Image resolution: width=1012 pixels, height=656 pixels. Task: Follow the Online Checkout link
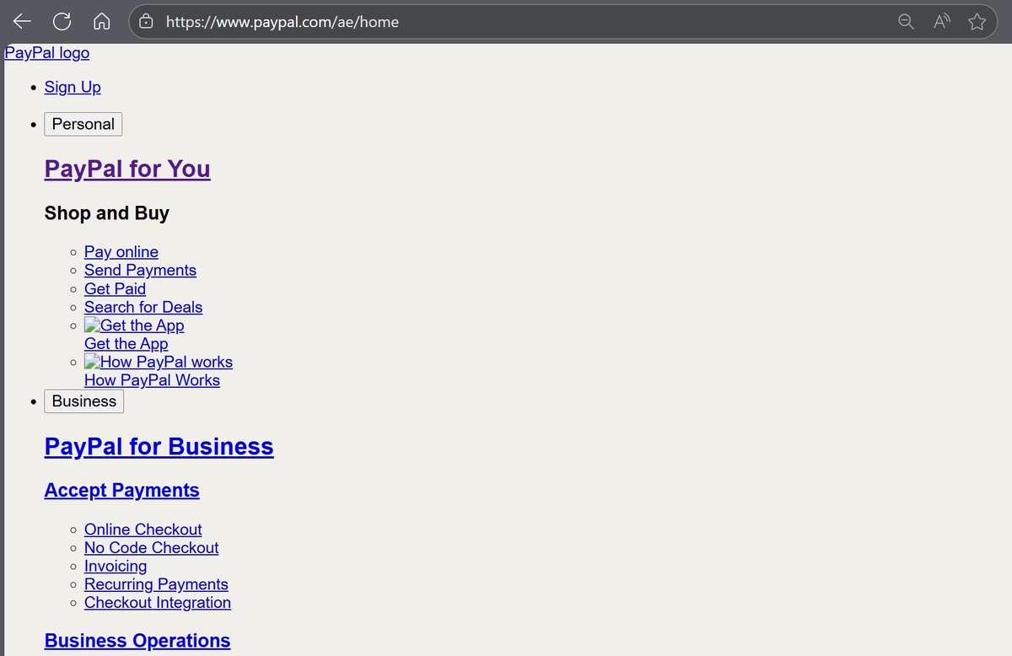click(x=143, y=529)
